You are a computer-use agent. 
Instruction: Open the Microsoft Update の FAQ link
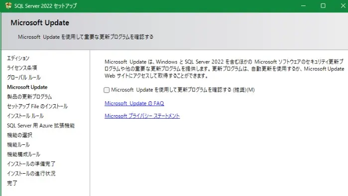(x=134, y=103)
